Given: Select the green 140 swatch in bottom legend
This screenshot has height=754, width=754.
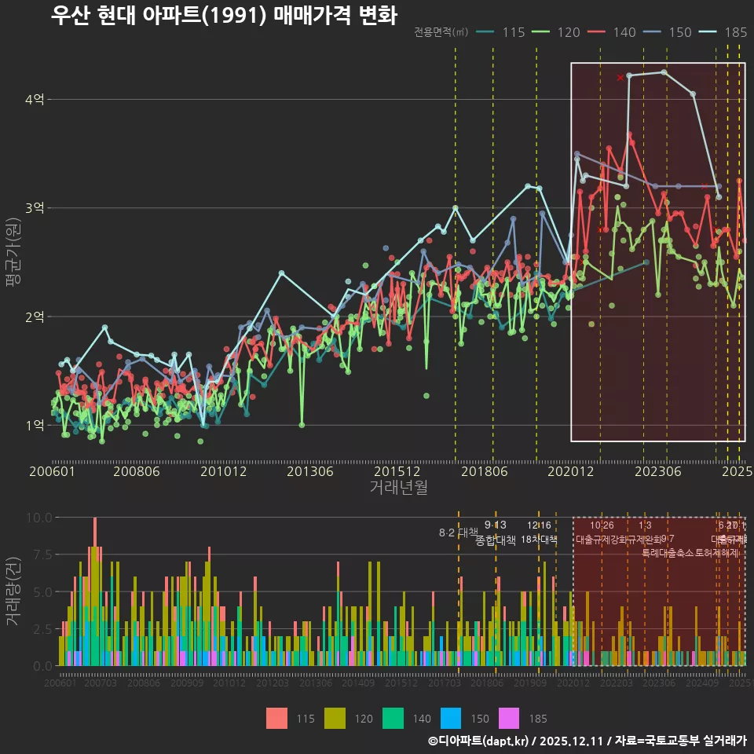Looking at the screenshot, I should click(393, 718).
